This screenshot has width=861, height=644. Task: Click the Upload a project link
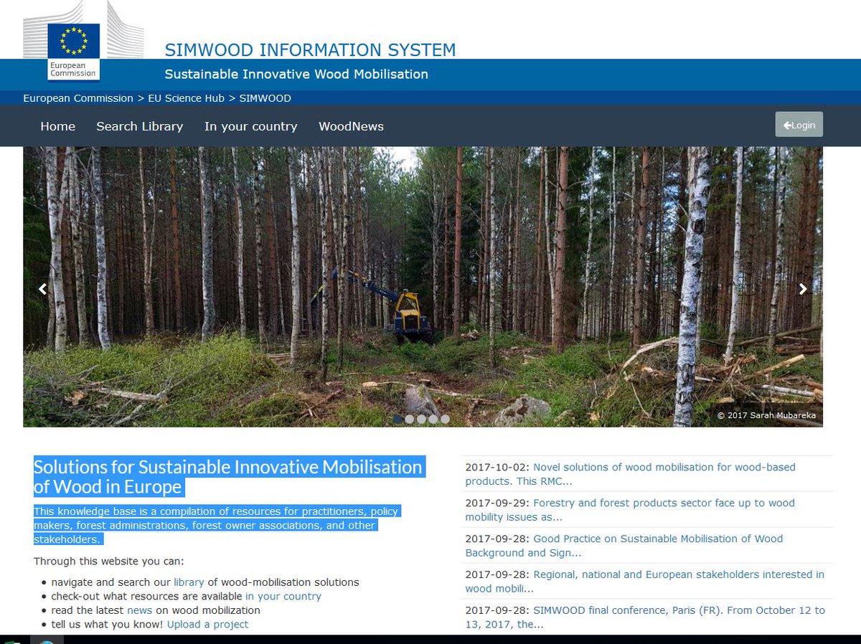pos(208,625)
